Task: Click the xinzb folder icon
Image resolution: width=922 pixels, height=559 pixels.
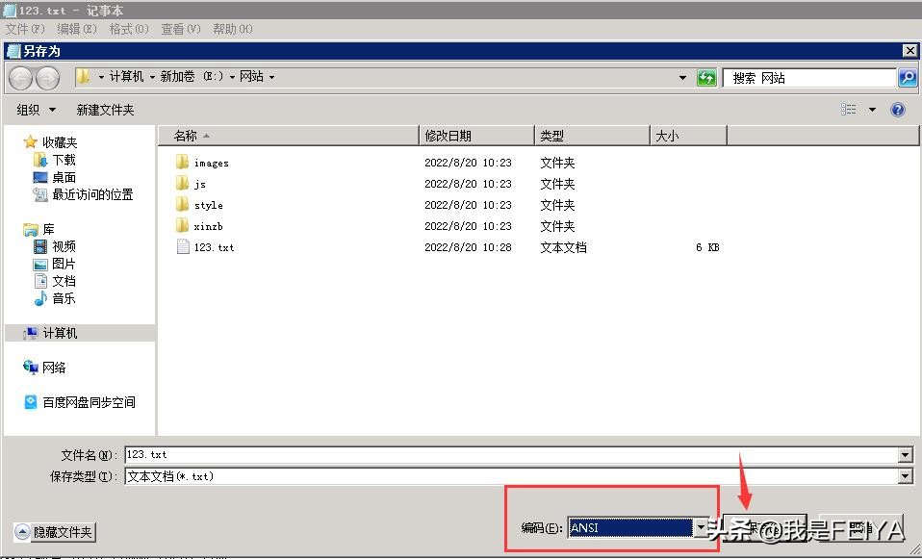Action: click(x=182, y=226)
